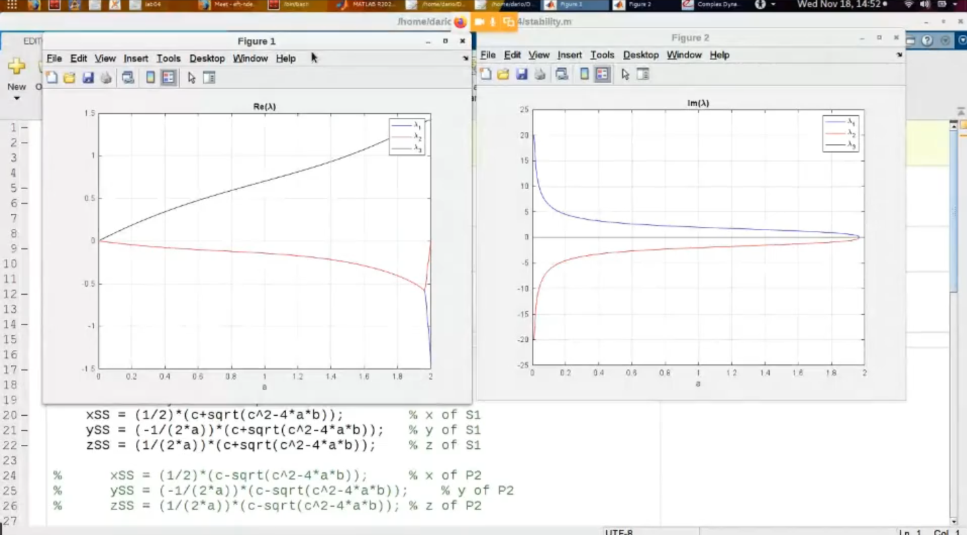
Task: Toggle Insert Legend button in Figure 2
Action: pos(602,75)
